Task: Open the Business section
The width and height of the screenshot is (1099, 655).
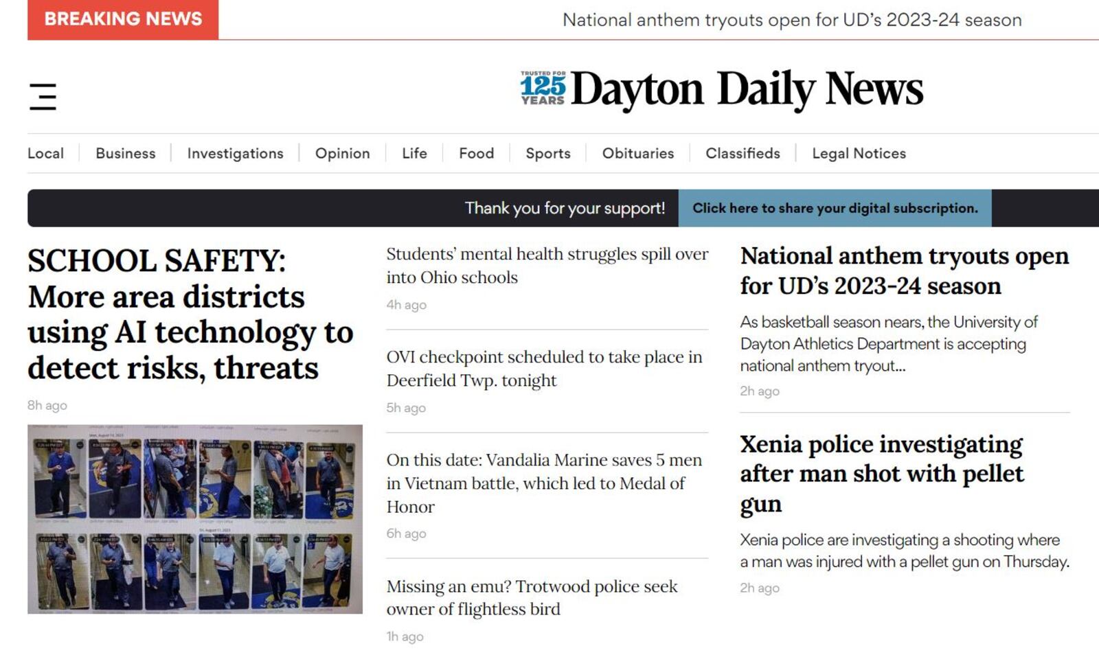Action: coord(126,153)
